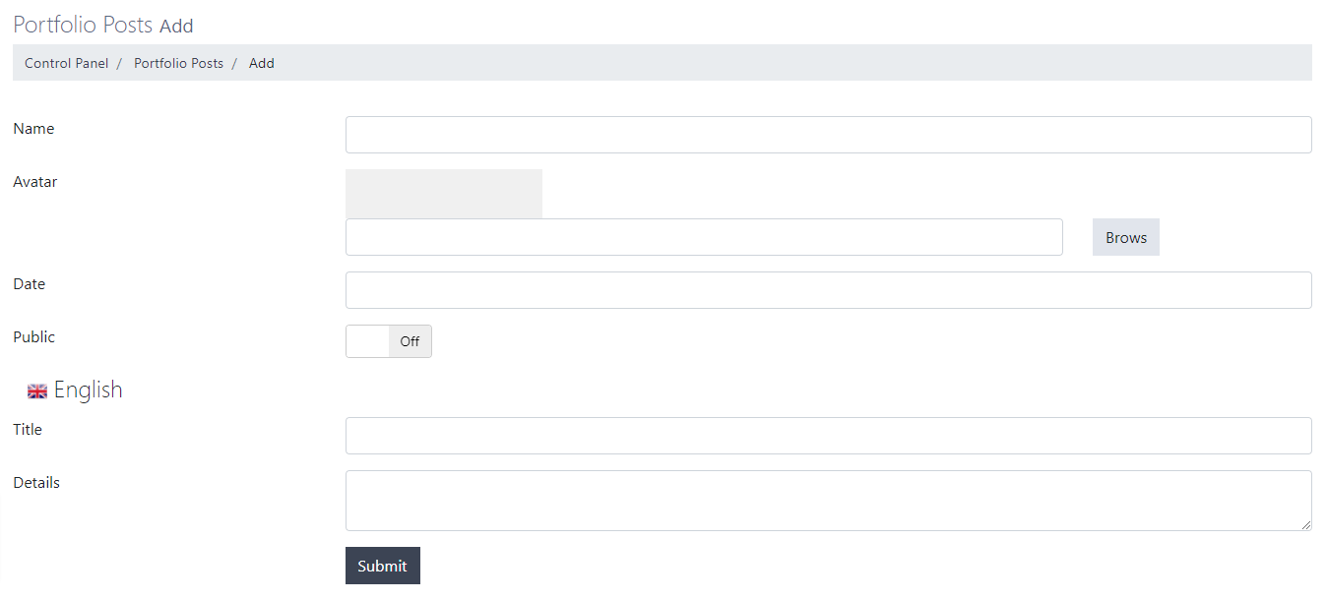This screenshot has height=600, width=1326.
Task: Focus the Name input field
Action: (x=828, y=135)
